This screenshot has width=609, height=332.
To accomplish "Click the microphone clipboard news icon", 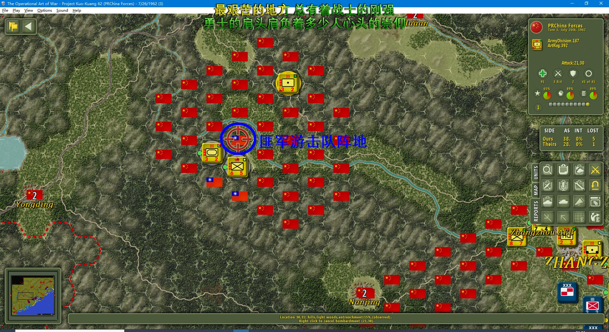I will point(563,186).
